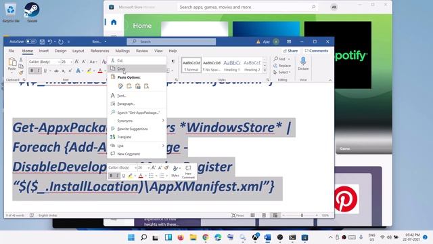Switch to the Layout ribbon tab
This screenshot has height=244, width=433.
point(78,51)
